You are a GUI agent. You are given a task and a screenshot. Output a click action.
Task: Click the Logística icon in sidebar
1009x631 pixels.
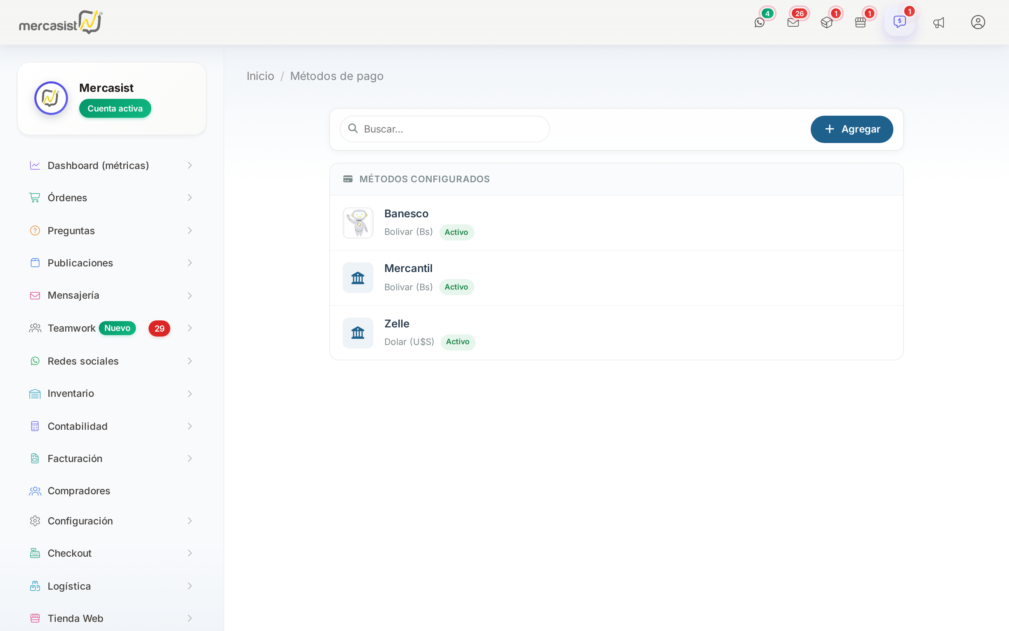[x=35, y=586]
